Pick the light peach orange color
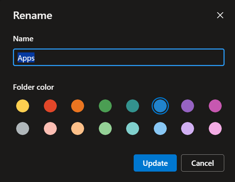This screenshot has width=235, height=182. [78, 128]
